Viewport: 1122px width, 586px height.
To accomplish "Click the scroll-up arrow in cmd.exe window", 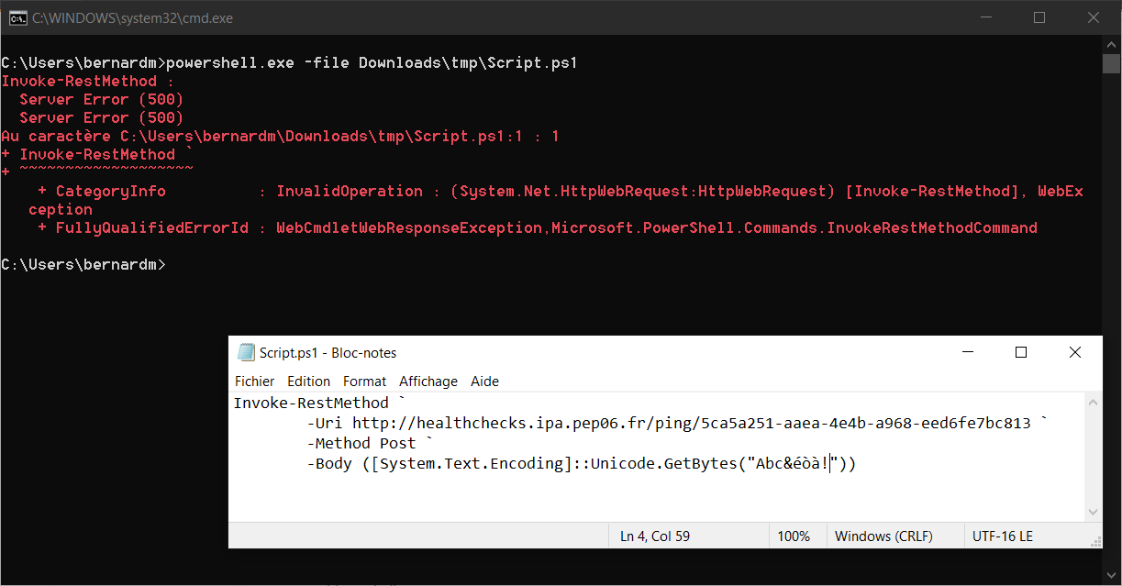I will (x=1109, y=42).
